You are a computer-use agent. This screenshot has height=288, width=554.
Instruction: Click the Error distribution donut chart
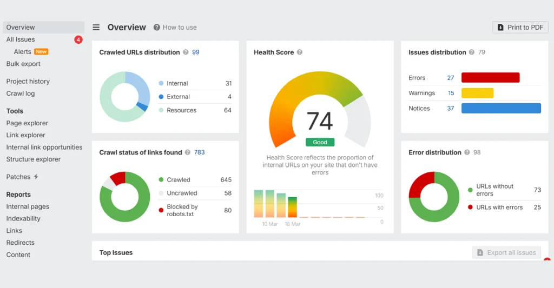point(434,197)
